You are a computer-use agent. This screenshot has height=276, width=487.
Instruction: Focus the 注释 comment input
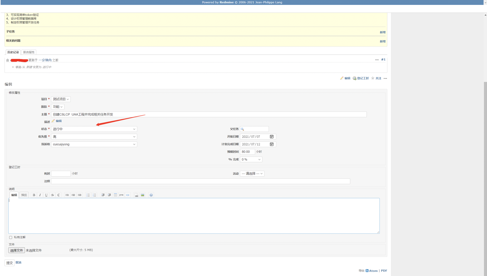(201, 181)
